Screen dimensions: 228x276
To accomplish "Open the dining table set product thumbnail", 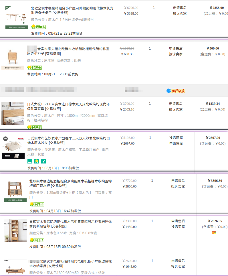I will coord(17,17).
